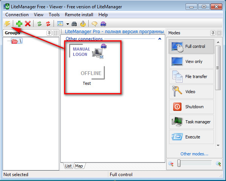Click the lightning bolt connect icon
The height and width of the screenshot is (181, 226).
point(7,24)
